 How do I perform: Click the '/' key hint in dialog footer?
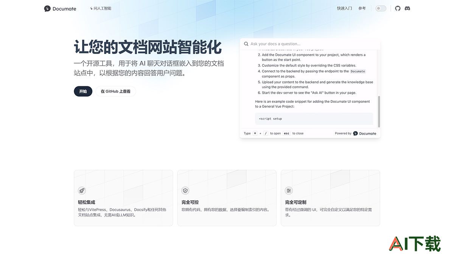[x=266, y=133]
